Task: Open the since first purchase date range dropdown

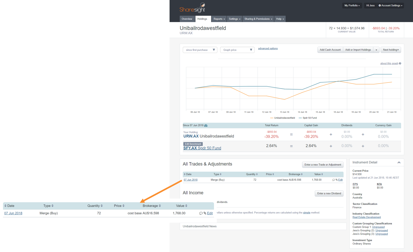Action: 200,50
